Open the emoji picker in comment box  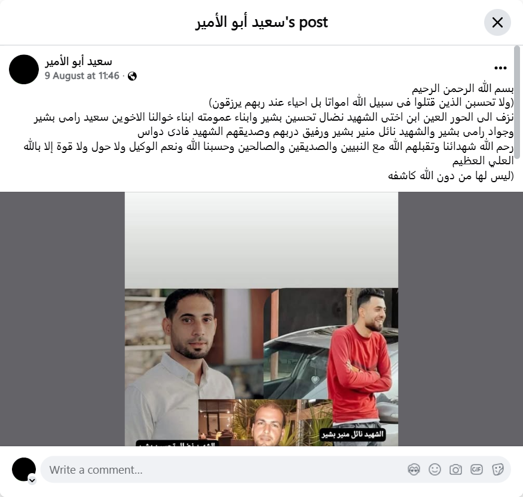coord(435,470)
